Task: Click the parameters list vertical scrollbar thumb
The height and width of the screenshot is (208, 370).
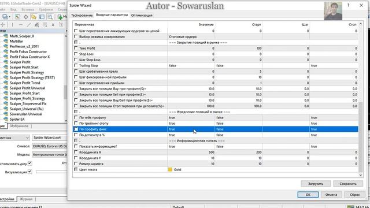Action: (x=360, y=137)
